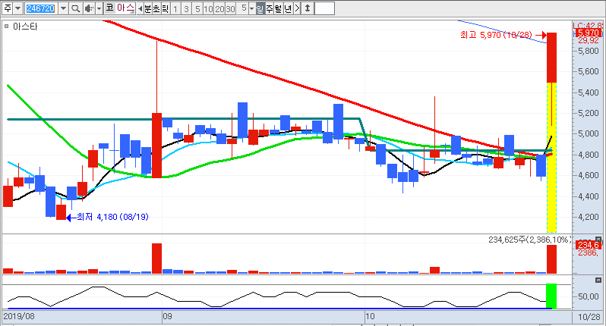The image size is (606, 326).
Task: Click 4,600 on the price axis
Action: [x=589, y=176]
